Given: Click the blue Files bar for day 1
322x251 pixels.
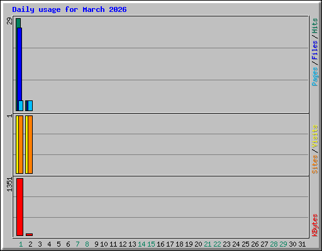Looking at the screenshot, I should click(19, 64).
